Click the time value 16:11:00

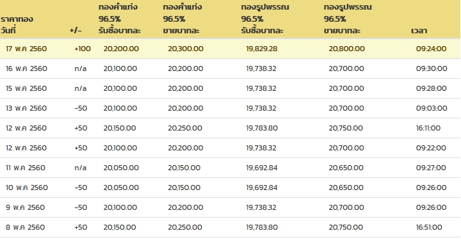(x=428, y=128)
